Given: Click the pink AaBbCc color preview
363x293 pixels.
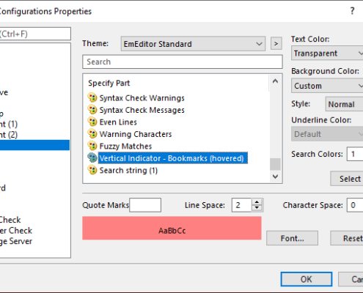Looking at the screenshot, I should [172, 228].
